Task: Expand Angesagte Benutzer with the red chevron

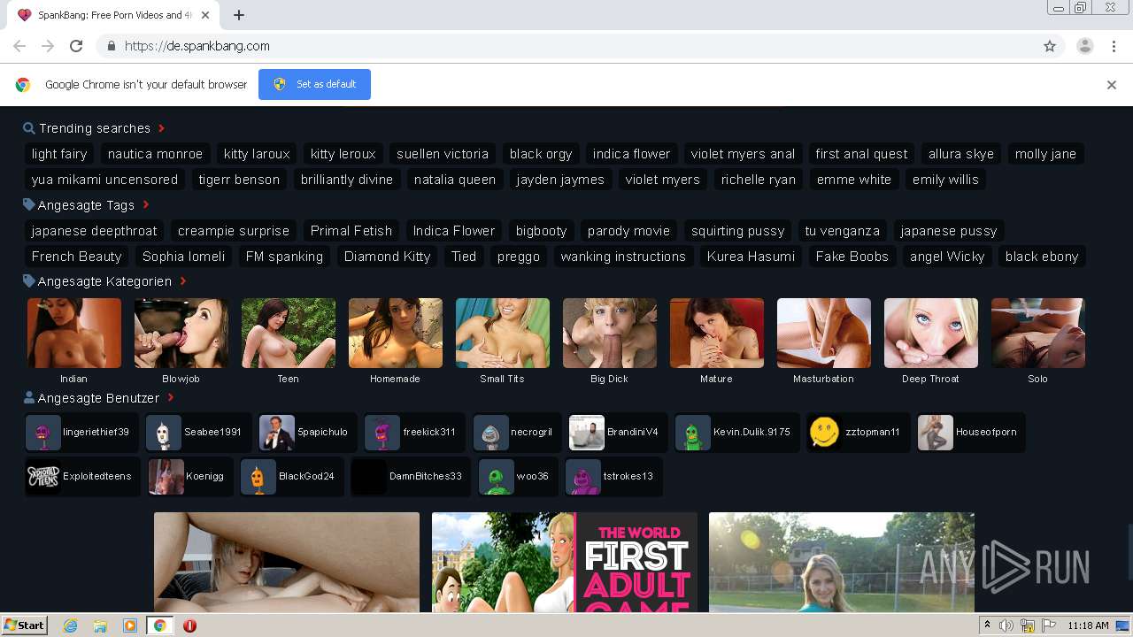Action: [x=171, y=398]
